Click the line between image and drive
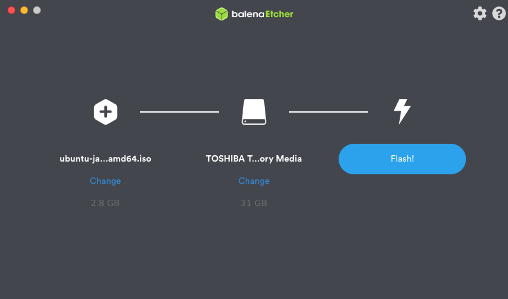 click(x=180, y=112)
